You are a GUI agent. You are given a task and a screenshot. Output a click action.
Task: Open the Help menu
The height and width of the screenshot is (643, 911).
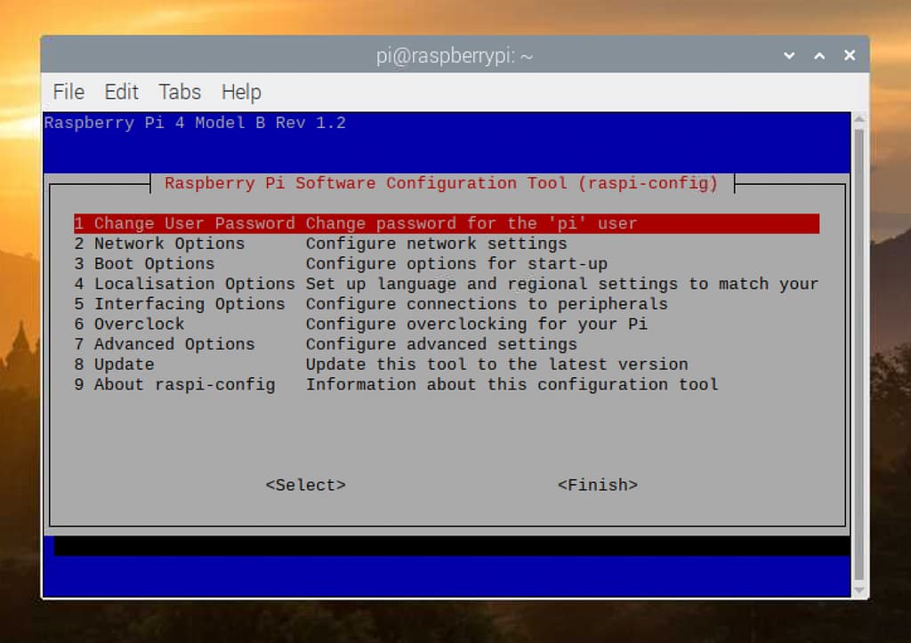click(241, 92)
